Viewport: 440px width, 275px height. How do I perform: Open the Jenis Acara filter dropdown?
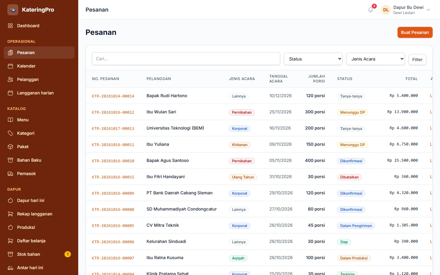point(376,59)
